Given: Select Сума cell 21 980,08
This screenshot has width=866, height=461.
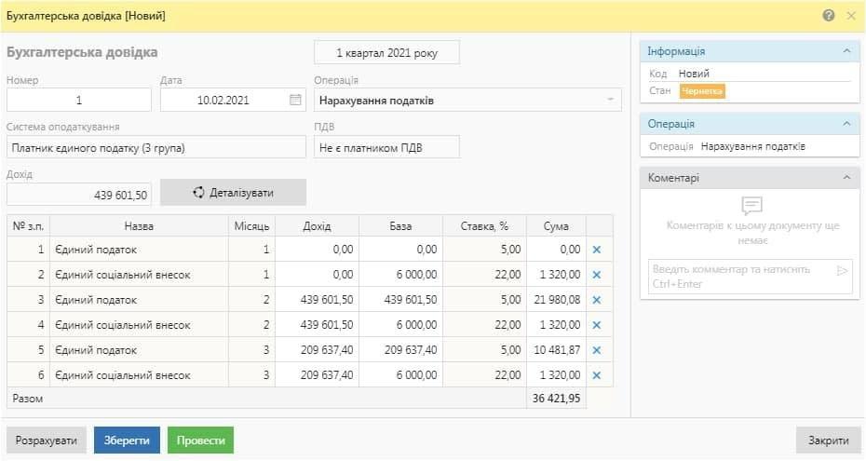Looking at the screenshot, I should point(556,300).
